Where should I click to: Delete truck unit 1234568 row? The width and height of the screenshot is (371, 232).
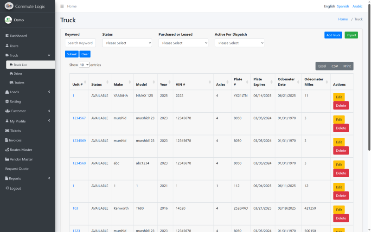click(x=341, y=173)
